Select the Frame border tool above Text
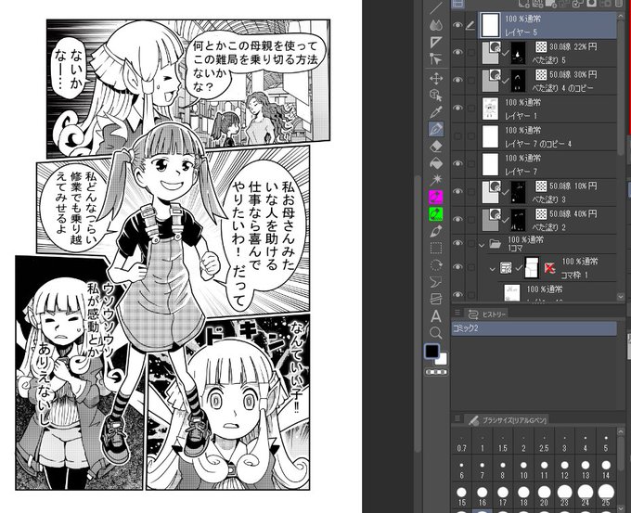The height and width of the screenshot is (513, 631). 436,299
